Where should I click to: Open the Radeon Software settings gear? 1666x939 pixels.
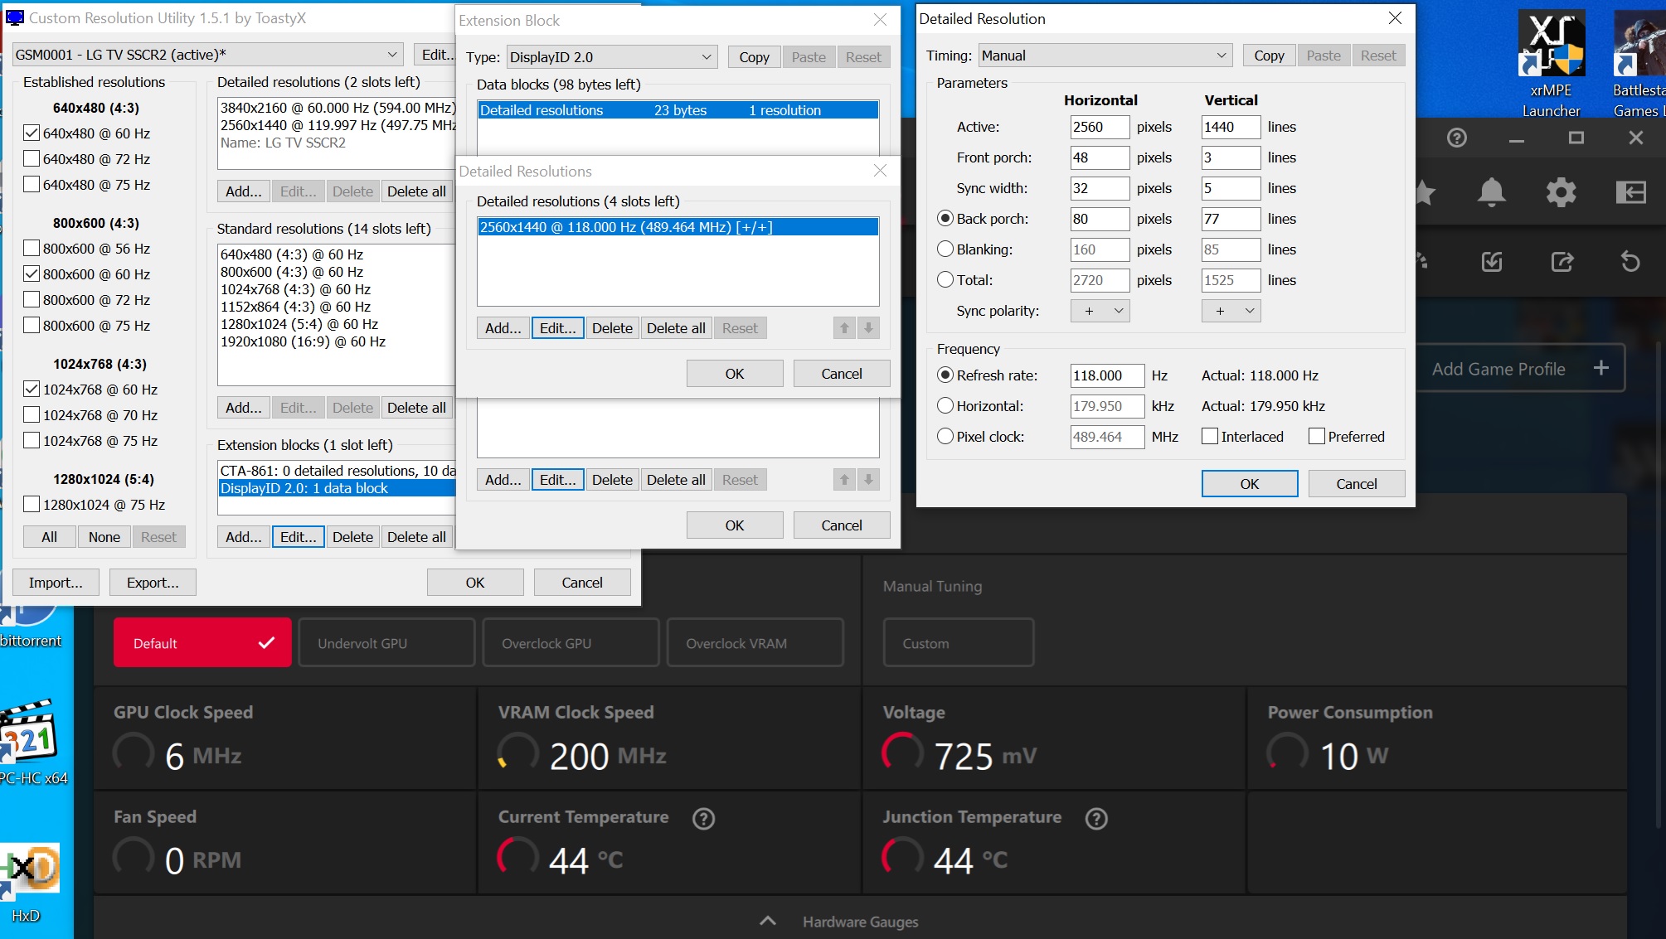[x=1561, y=192]
